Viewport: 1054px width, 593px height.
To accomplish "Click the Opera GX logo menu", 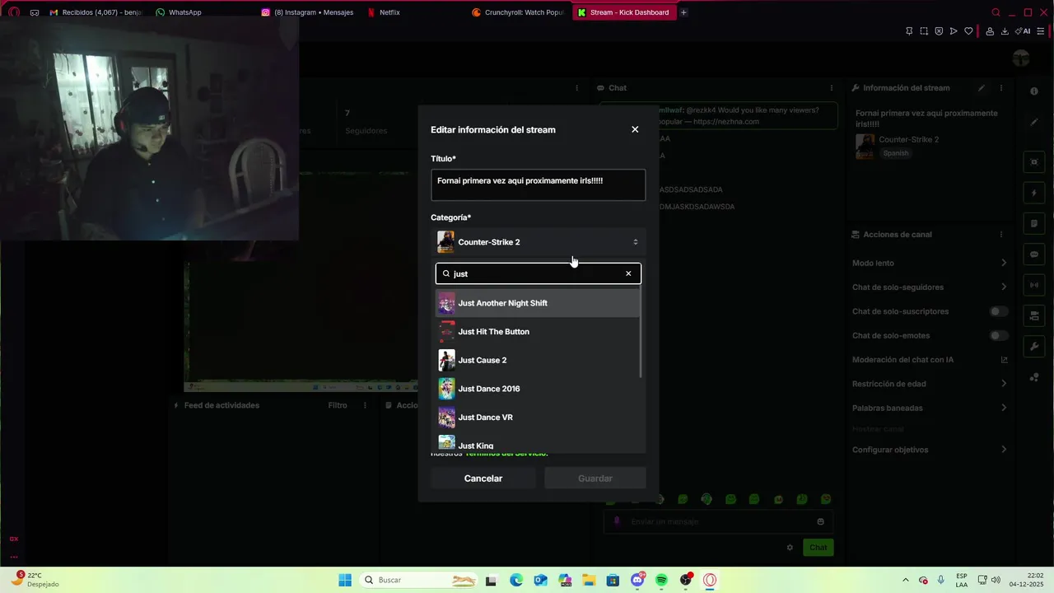I will pos(13,12).
